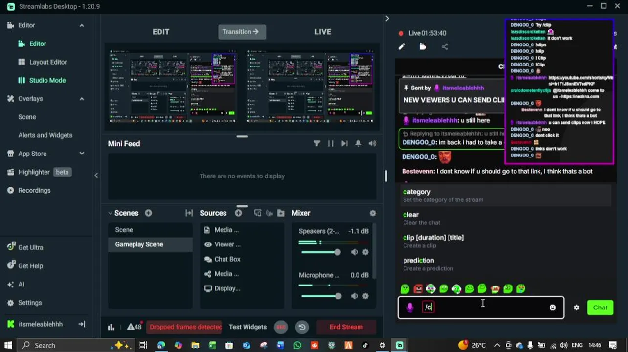The width and height of the screenshot is (628, 352).
Task: Edit stream info with the pencil icon
Action: click(x=402, y=47)
